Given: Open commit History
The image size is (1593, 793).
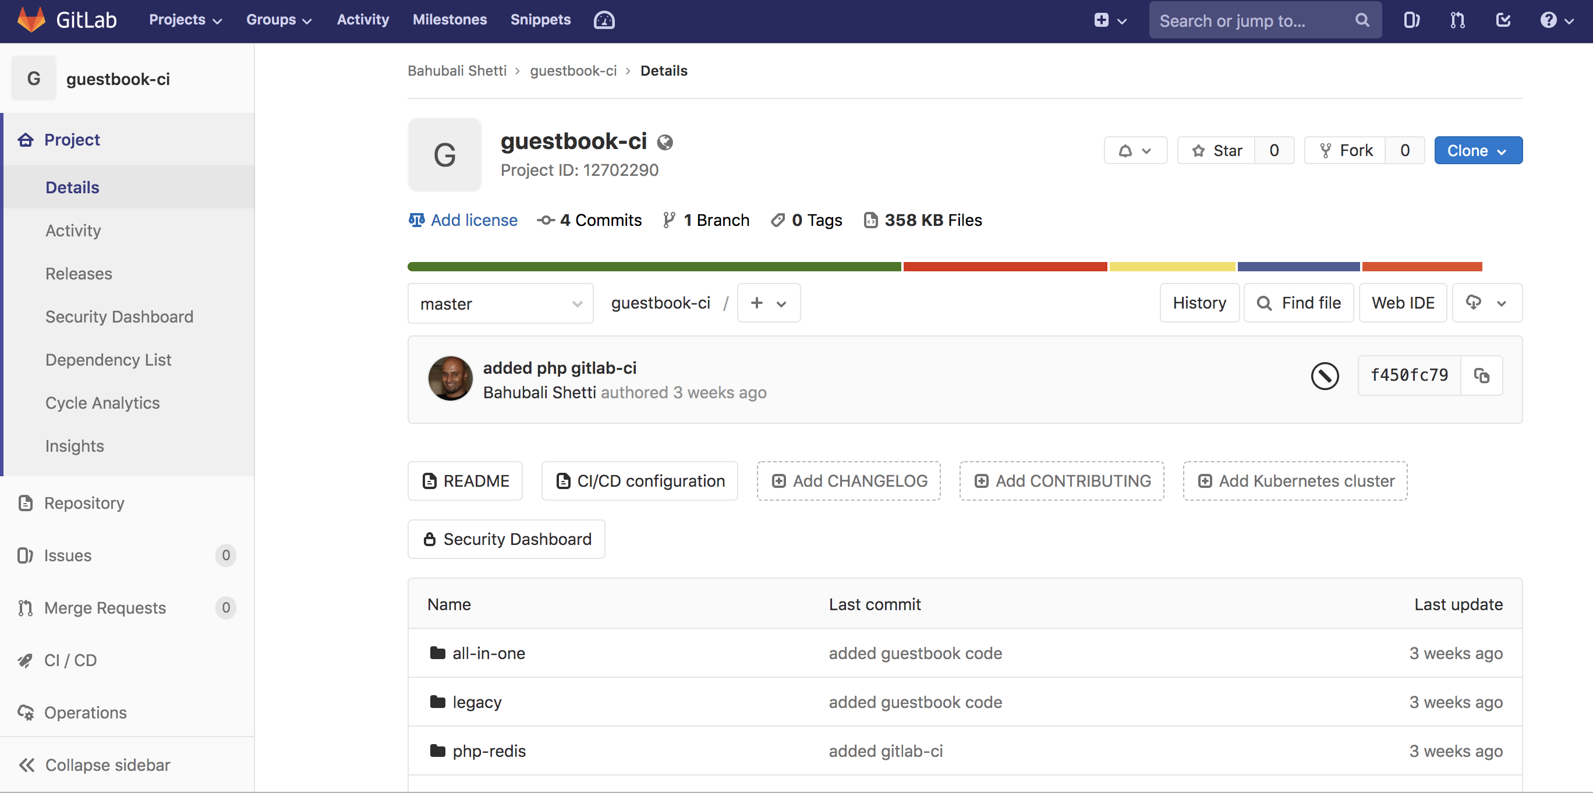Looking at the screenshot, I should (1199, 303).
